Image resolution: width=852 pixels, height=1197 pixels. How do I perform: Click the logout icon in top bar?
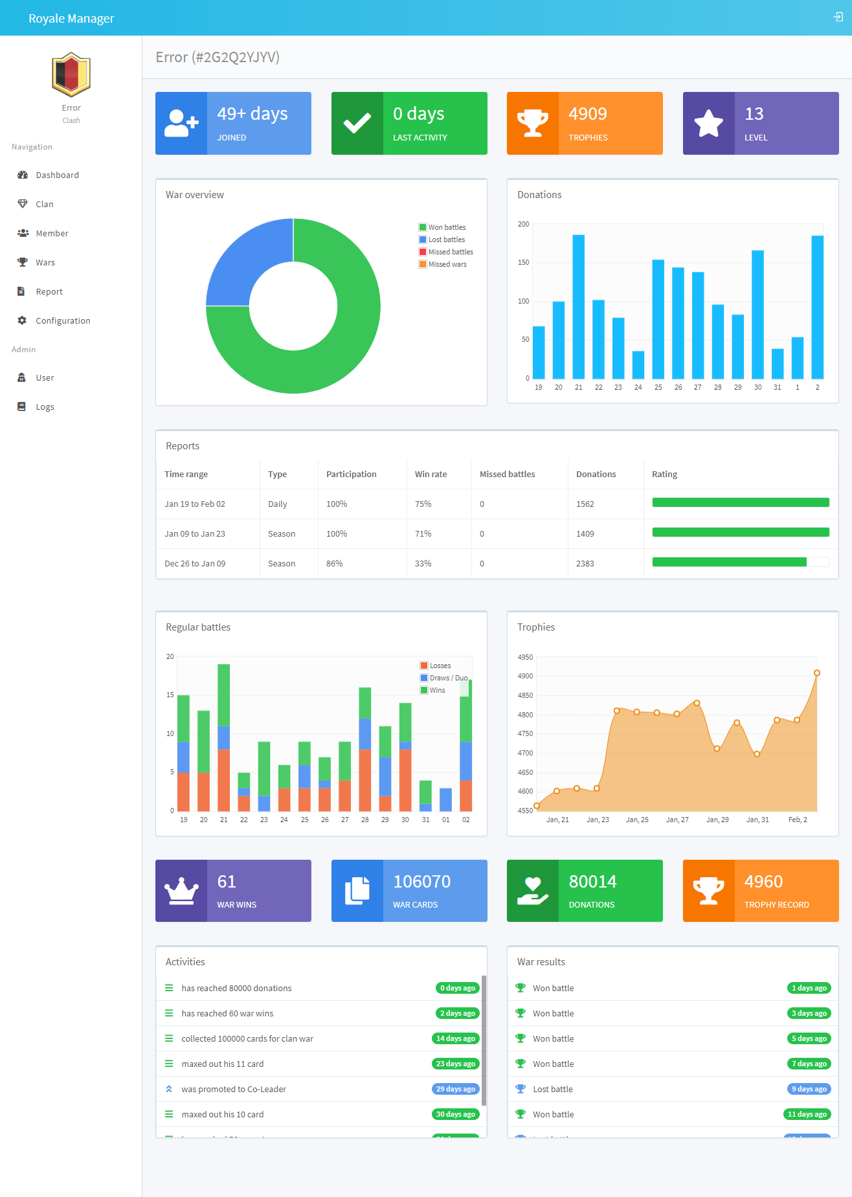coord(838,17)
